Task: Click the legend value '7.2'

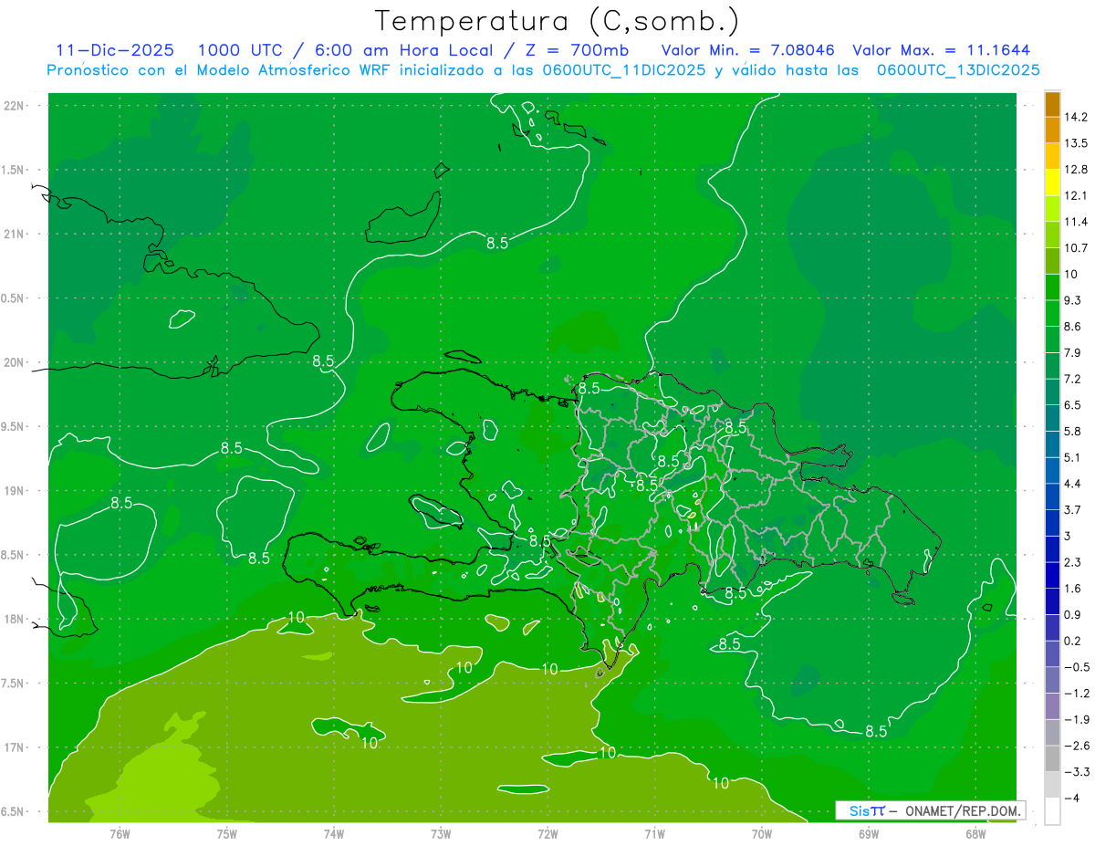Action: (1072, 379)
